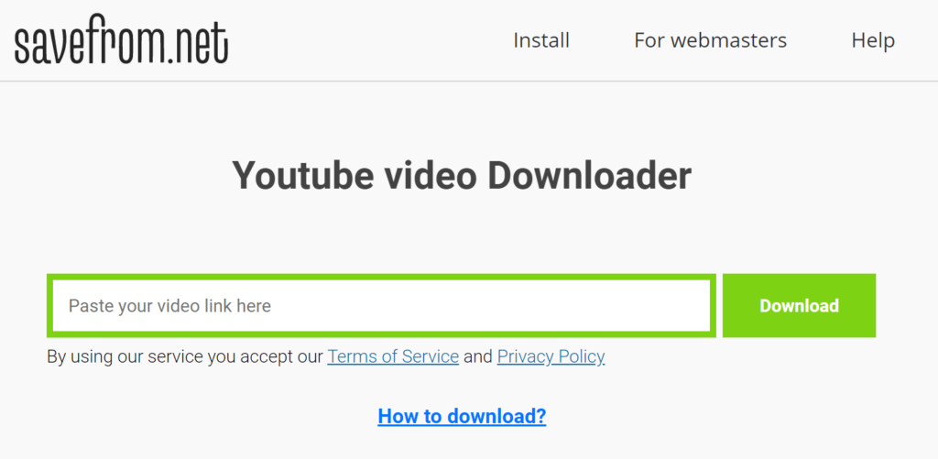The height and width of the screenshot is (459, 938).
Task: Open the Install page
Action: [x=541, y=40]
